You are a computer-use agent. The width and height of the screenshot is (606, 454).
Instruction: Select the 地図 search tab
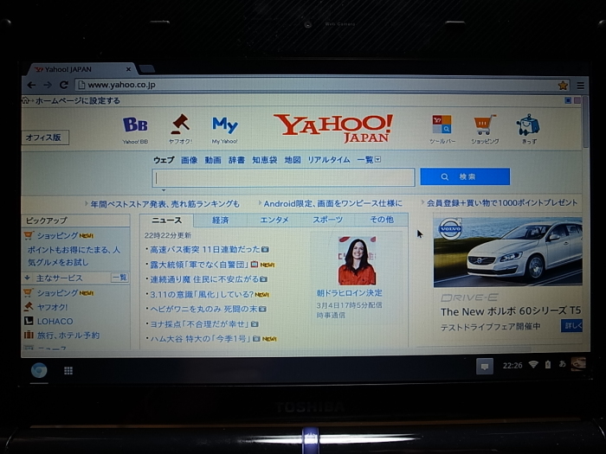click(293, 160)
